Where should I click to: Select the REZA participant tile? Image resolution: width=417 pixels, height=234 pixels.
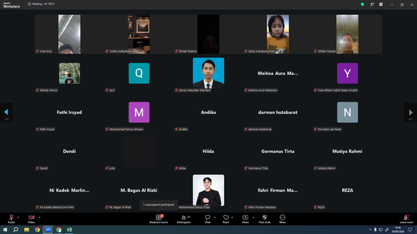click(347, 190)
